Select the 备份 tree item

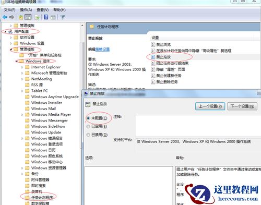pyautogui.click(x=35, y=174)
